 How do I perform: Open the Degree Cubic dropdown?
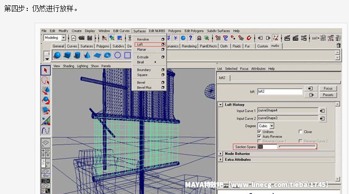(x=266, y=126)
